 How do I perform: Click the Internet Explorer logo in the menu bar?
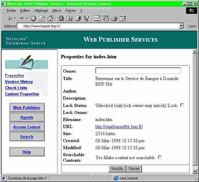coord(192,11)
